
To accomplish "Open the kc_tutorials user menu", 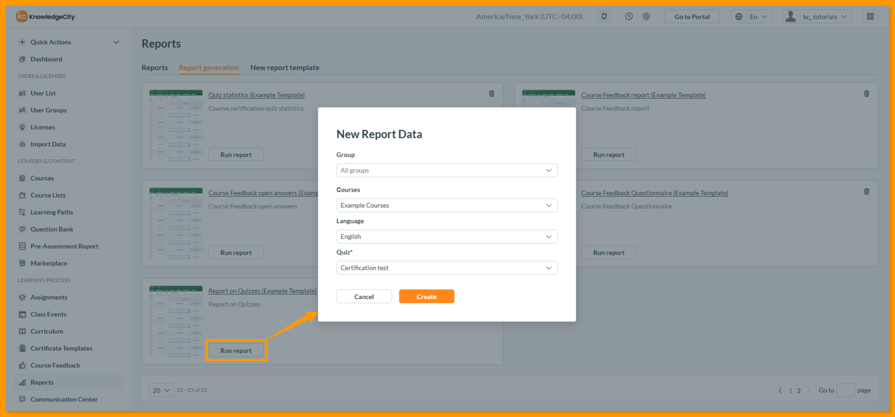I will pyautogui.click(x=817, y=17).
